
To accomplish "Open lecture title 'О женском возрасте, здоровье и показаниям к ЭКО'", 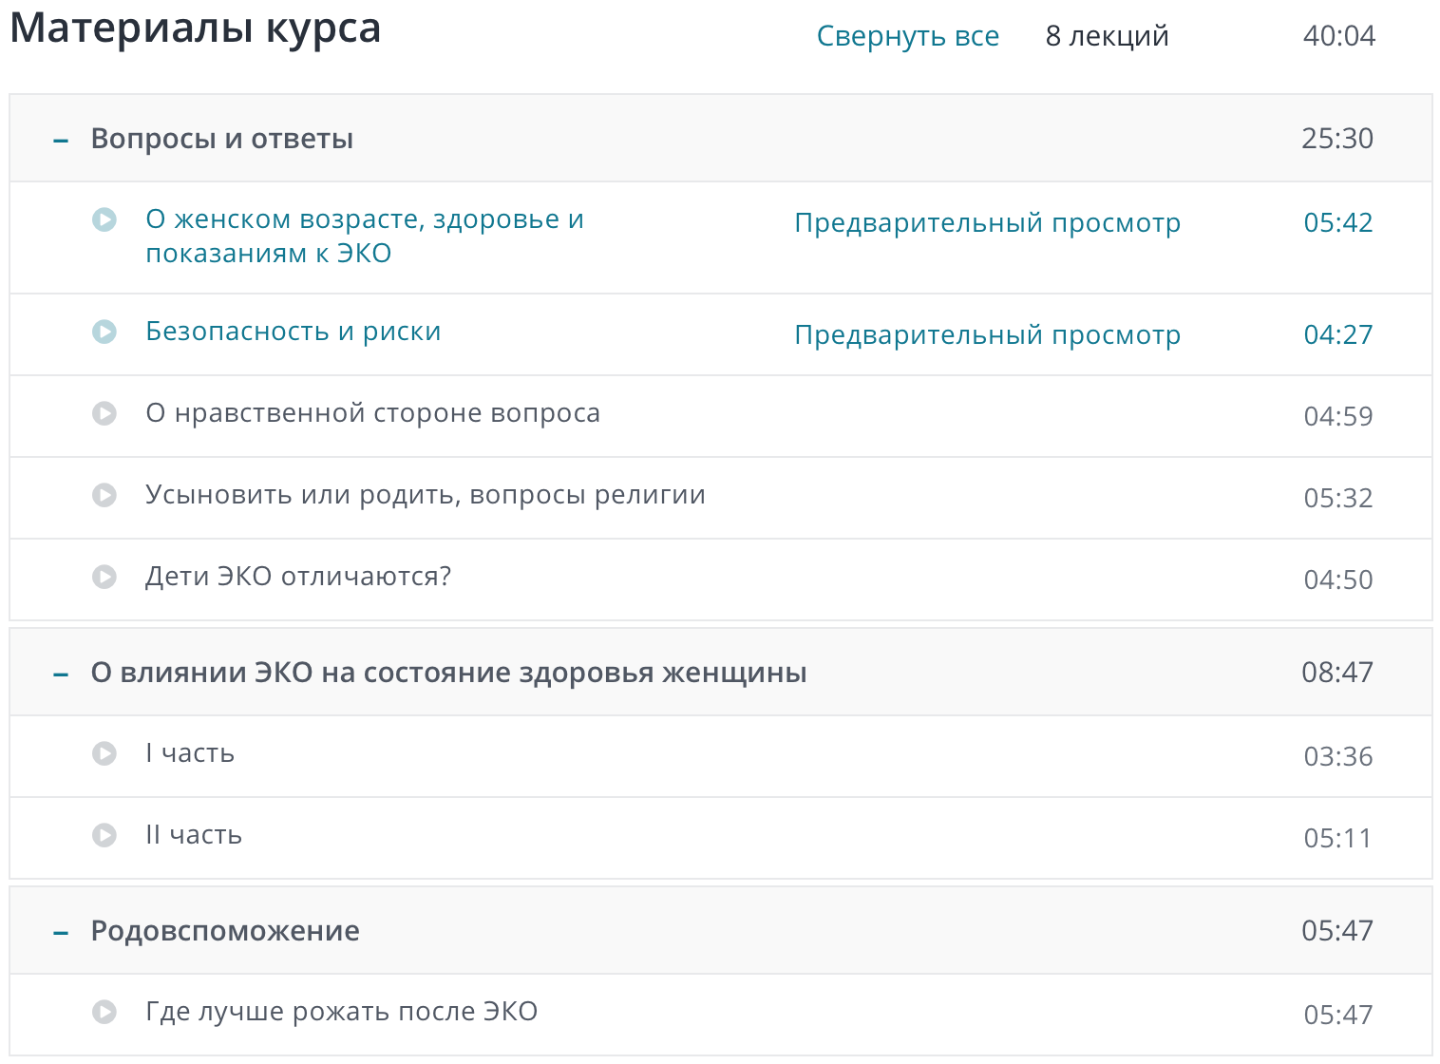I will coord(364,236).
